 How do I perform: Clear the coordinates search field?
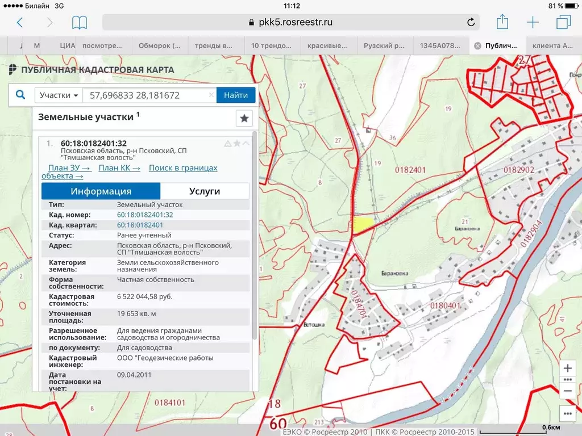[211, 95]
